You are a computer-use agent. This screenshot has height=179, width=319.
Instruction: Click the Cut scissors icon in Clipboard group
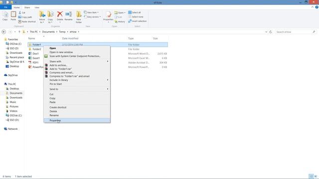[20, 12]
